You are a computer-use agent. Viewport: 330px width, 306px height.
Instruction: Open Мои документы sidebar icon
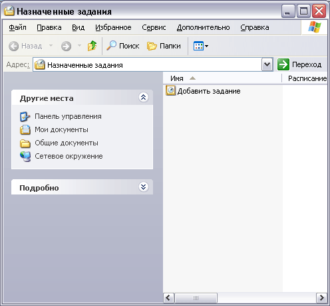25,130
